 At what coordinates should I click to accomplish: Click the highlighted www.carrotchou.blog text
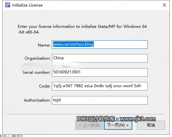[x=74, y=44]
